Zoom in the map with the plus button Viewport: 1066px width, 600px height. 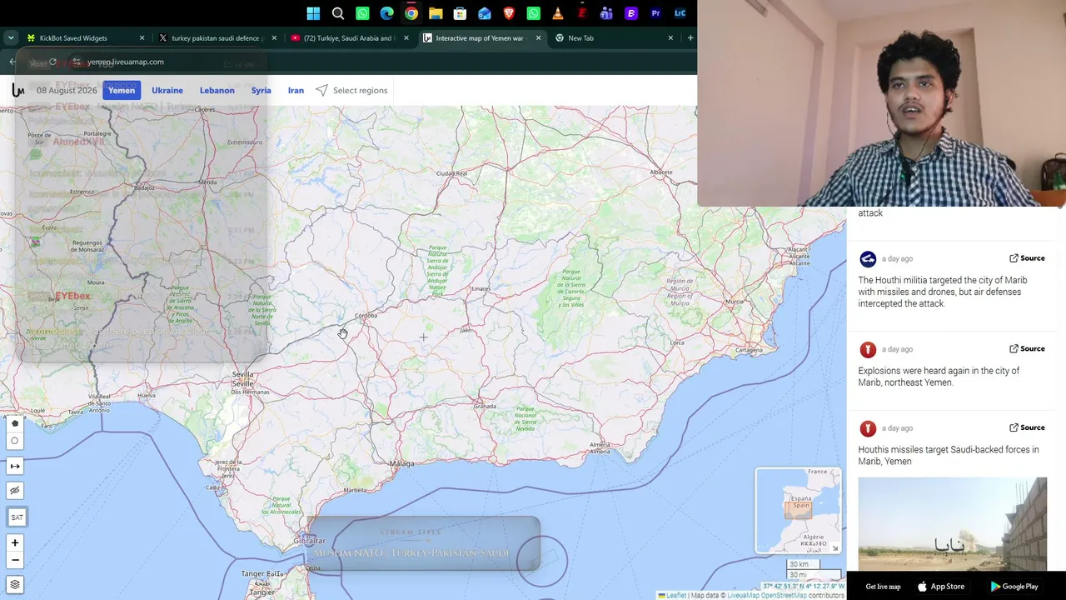point(15,543)
